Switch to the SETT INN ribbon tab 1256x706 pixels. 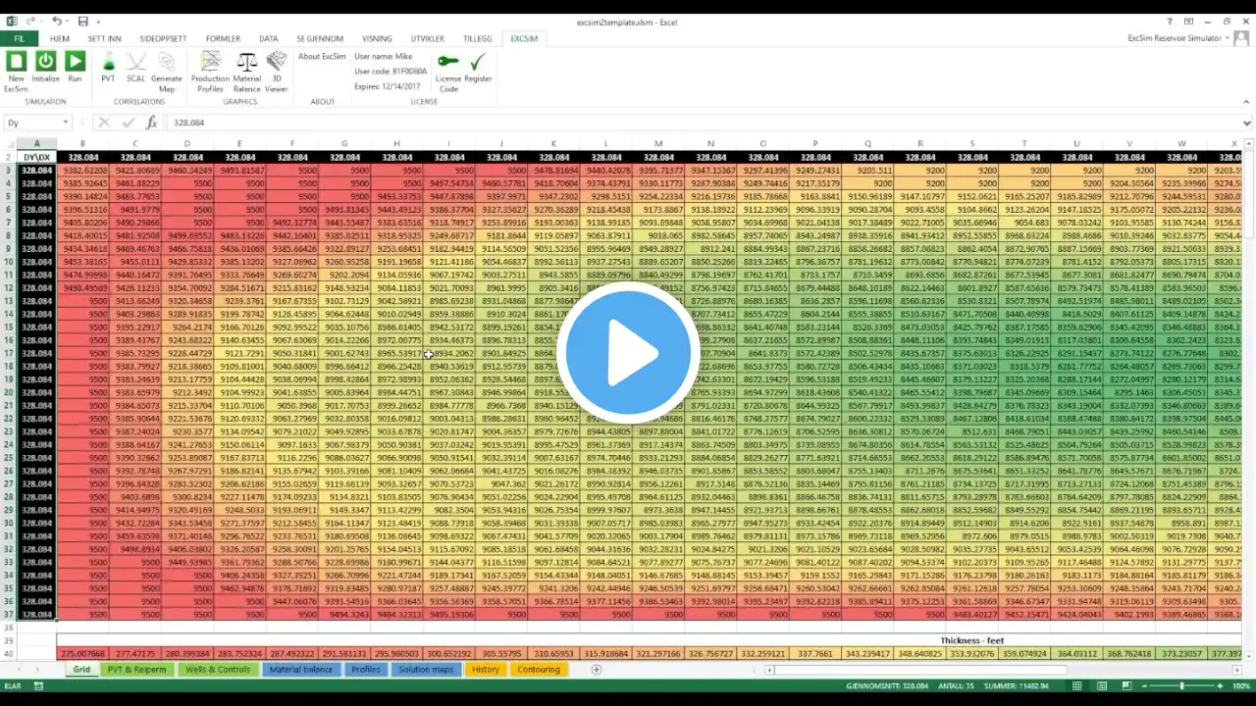[x=104, y=39]
